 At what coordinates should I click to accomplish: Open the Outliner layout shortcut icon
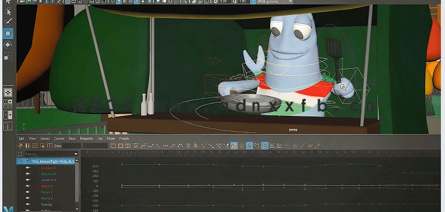click(8, 126)
